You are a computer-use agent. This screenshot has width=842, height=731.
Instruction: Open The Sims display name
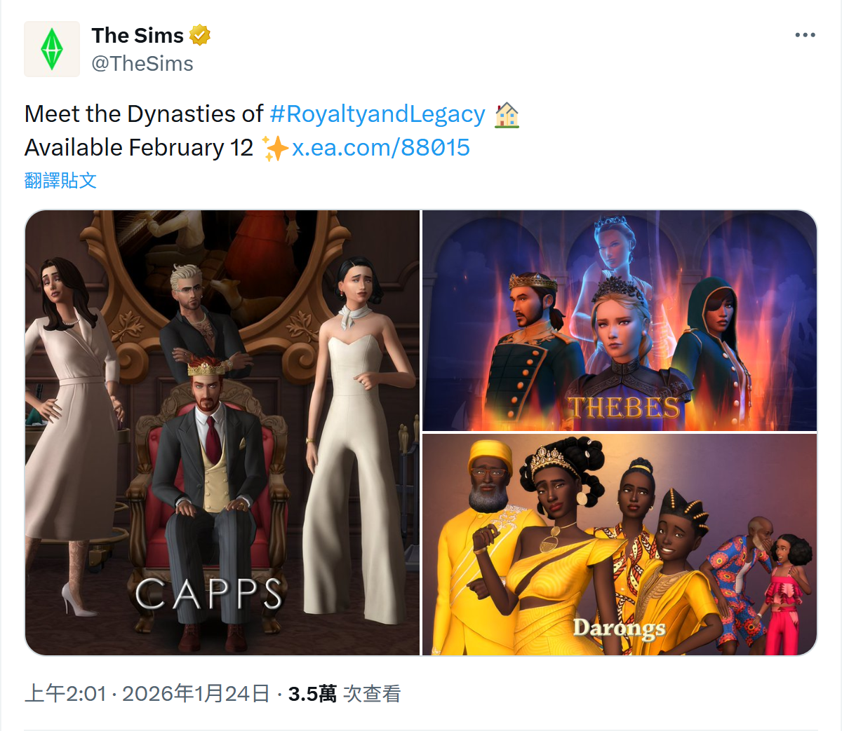coord(138,35)
